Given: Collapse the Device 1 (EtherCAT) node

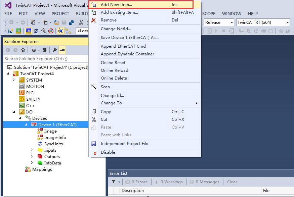Looking at the screenshot, I should tap(26, 125).
